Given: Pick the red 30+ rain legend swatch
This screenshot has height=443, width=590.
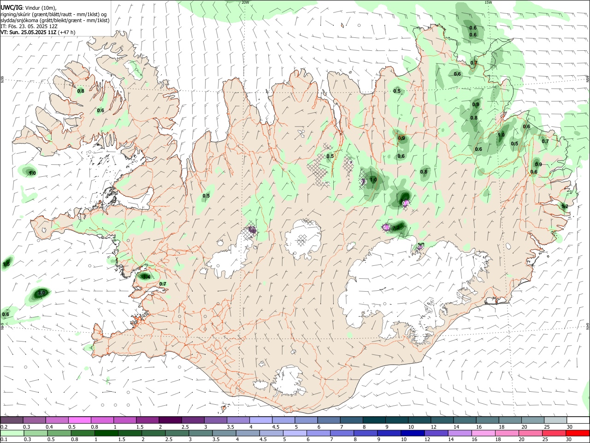Looking at the screenshot, I should (x=578, y=433).
